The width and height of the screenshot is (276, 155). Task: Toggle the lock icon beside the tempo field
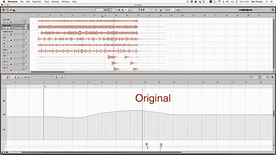point(160,10)
